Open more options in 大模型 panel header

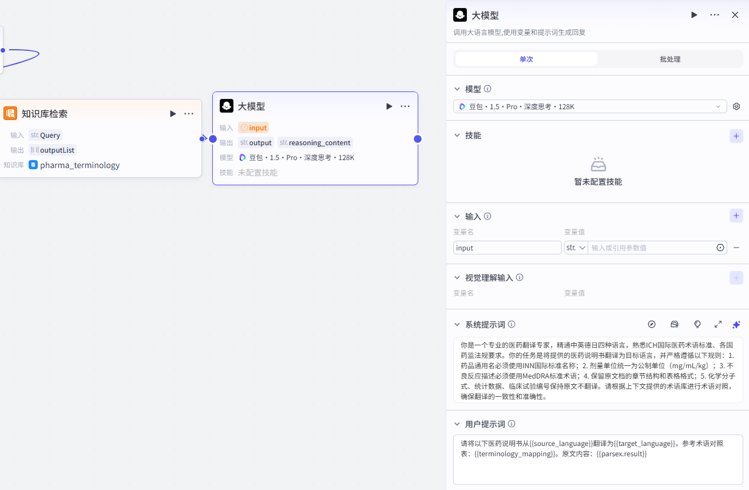point(715,15)
